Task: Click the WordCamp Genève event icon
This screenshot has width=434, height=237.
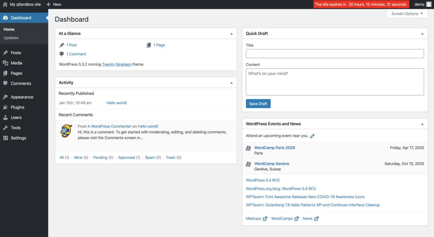Action: pos(248,164)
